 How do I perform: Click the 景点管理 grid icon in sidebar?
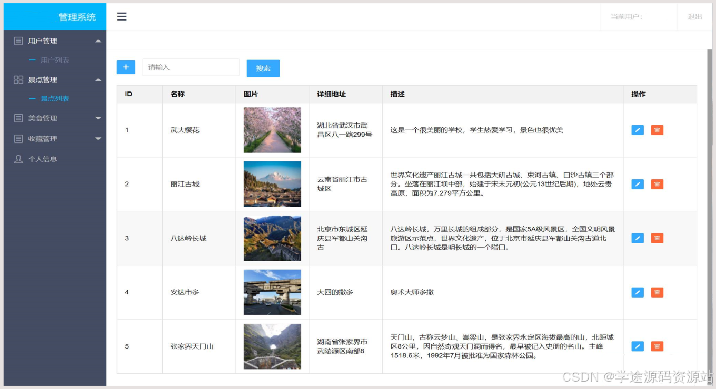[x=18, y=79]
